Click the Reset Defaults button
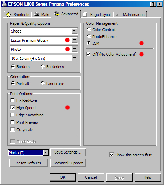 click(x=28, y=163)
